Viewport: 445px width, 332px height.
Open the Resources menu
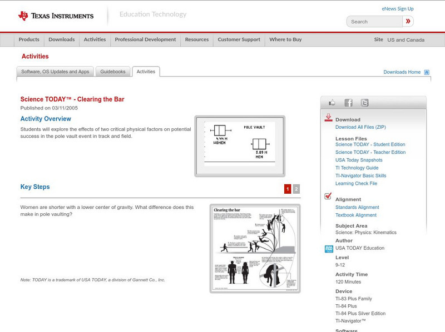coord(197,39)
